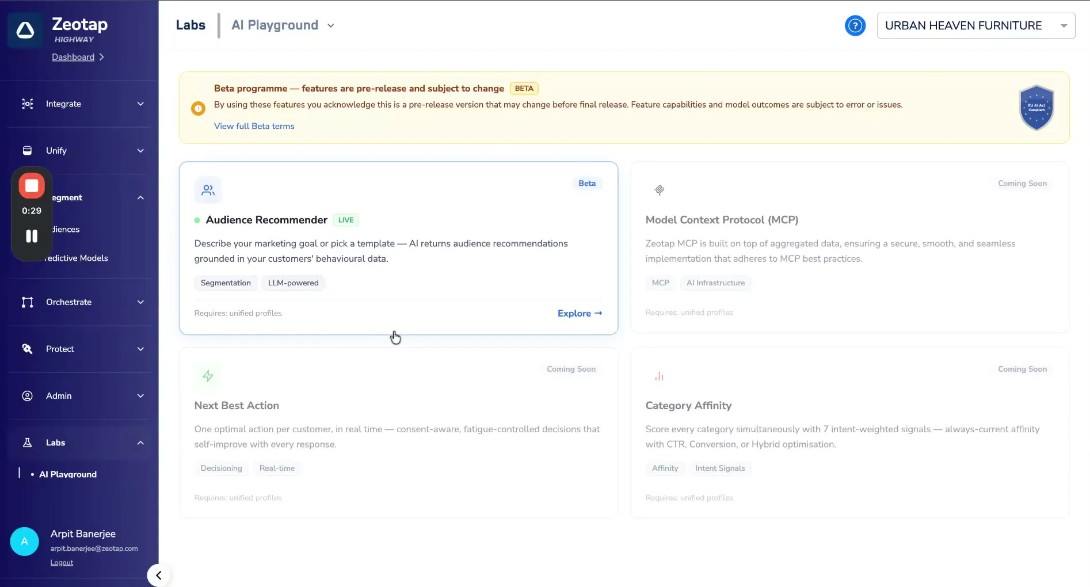Collapse the sidebar with the arrow button

click(x=158, y=575)
